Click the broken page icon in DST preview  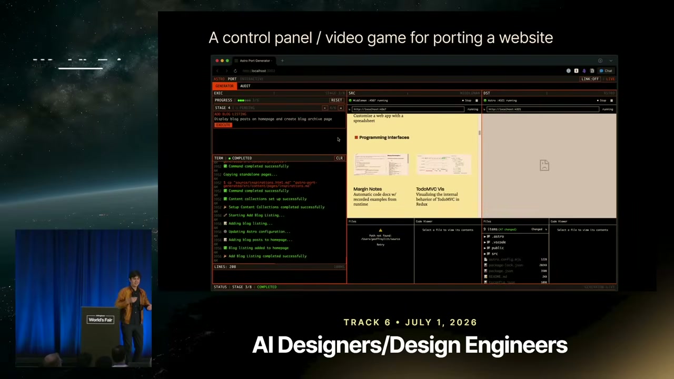544,165
